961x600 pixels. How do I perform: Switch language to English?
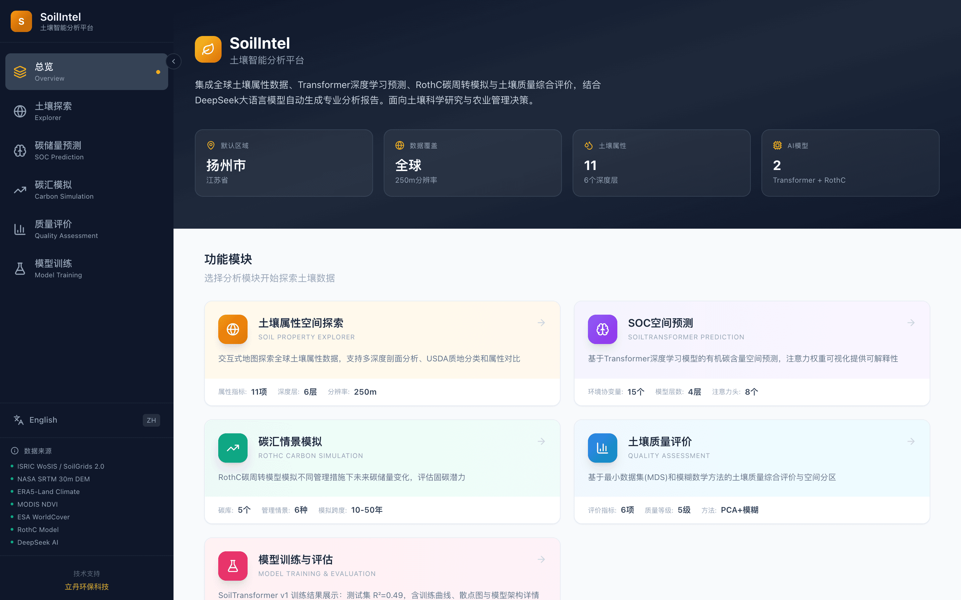(x=43, y=420)
